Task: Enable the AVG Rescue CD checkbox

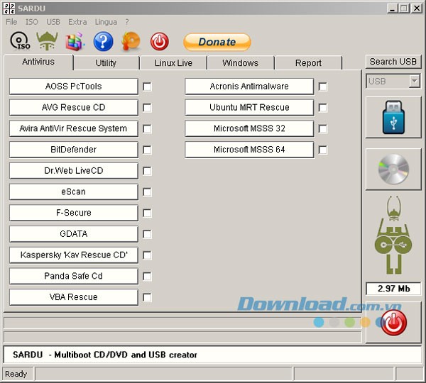Action: [x=147, y=108]
